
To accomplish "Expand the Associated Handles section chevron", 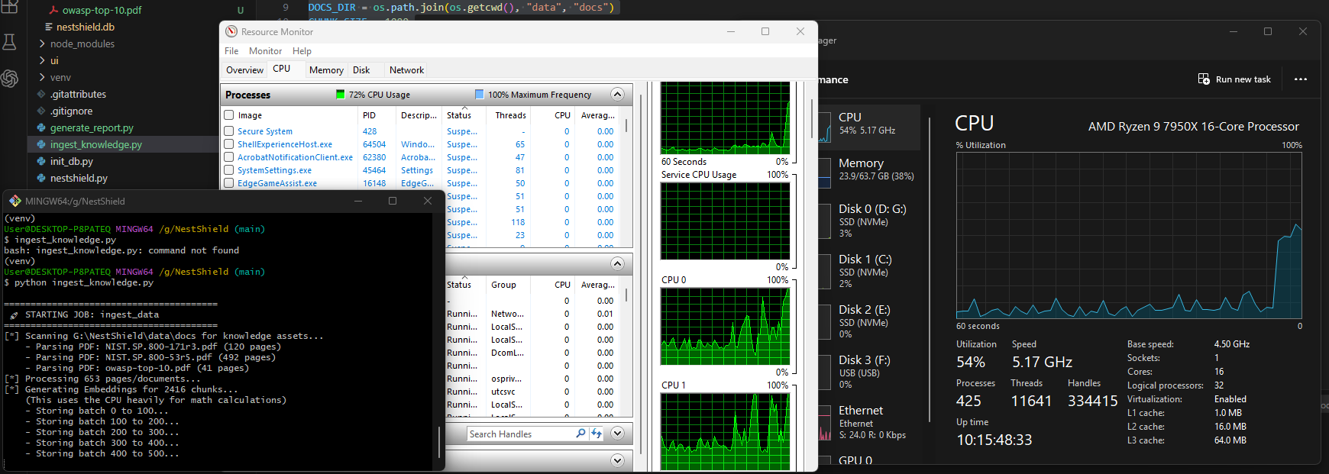I will click(x=618, y=434).
